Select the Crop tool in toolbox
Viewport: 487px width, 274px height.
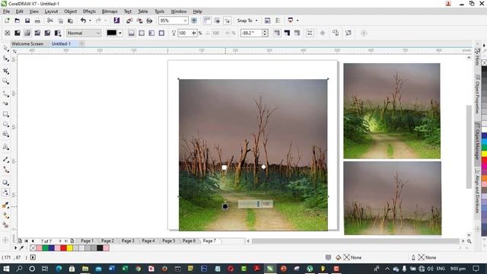pos(5,71)
